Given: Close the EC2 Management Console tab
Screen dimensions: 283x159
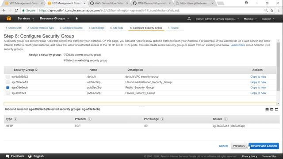Looking at the screenshot, I should (84, 3).
